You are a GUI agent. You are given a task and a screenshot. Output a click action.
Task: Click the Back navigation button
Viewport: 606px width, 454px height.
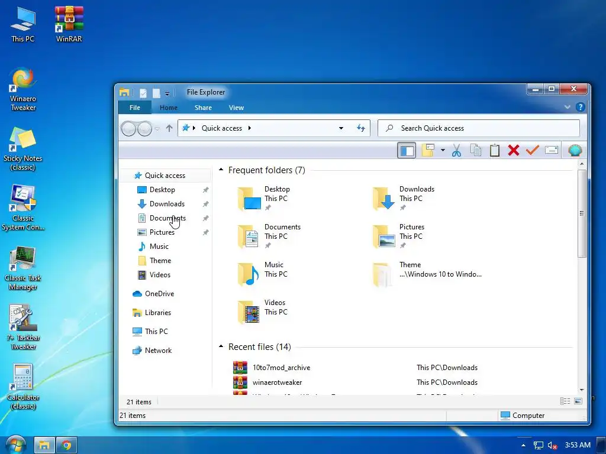click(x=128, y=128)
